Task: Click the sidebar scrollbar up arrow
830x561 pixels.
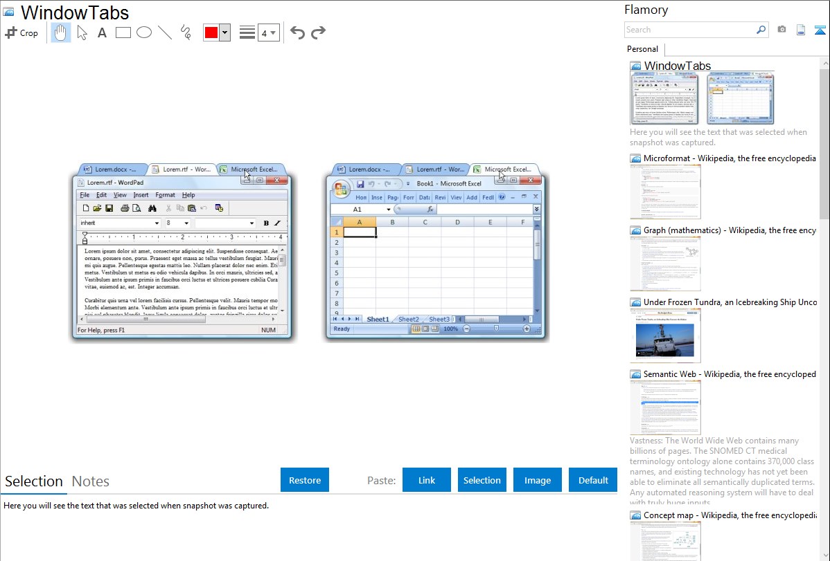Action: pyautogui.click(x=824, y=63)
